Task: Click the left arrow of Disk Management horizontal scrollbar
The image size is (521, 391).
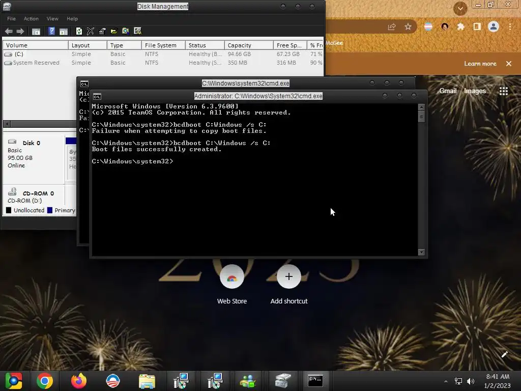Action: [x=7, y=124]
